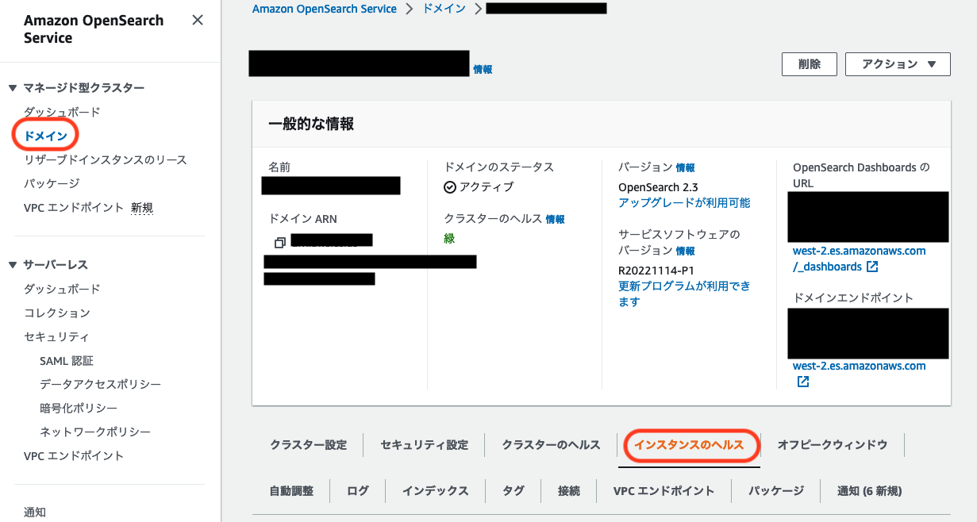The height and width of the screenshot is (522, 977).
Task: Go to ドメイン breadcrumb link
Action: pyautogui.click(x=444, y=9)
